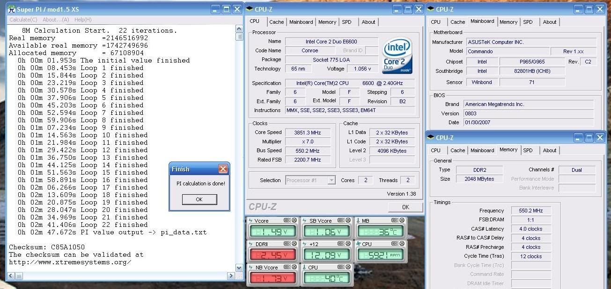Click the BIOS version value 0803

tap(528, 113)
